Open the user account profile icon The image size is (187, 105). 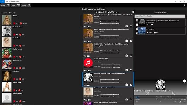(x=184, y=5)
